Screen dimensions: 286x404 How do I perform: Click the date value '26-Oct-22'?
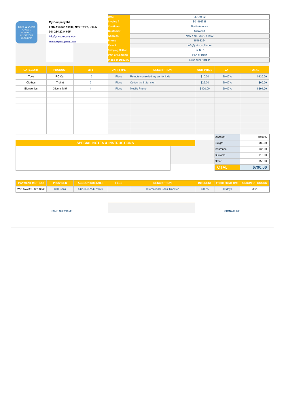tap(200, 17)
